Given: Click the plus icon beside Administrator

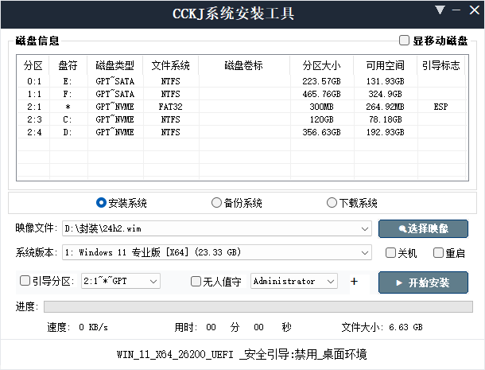Looking at the screenshot, I should coord(354,281).
